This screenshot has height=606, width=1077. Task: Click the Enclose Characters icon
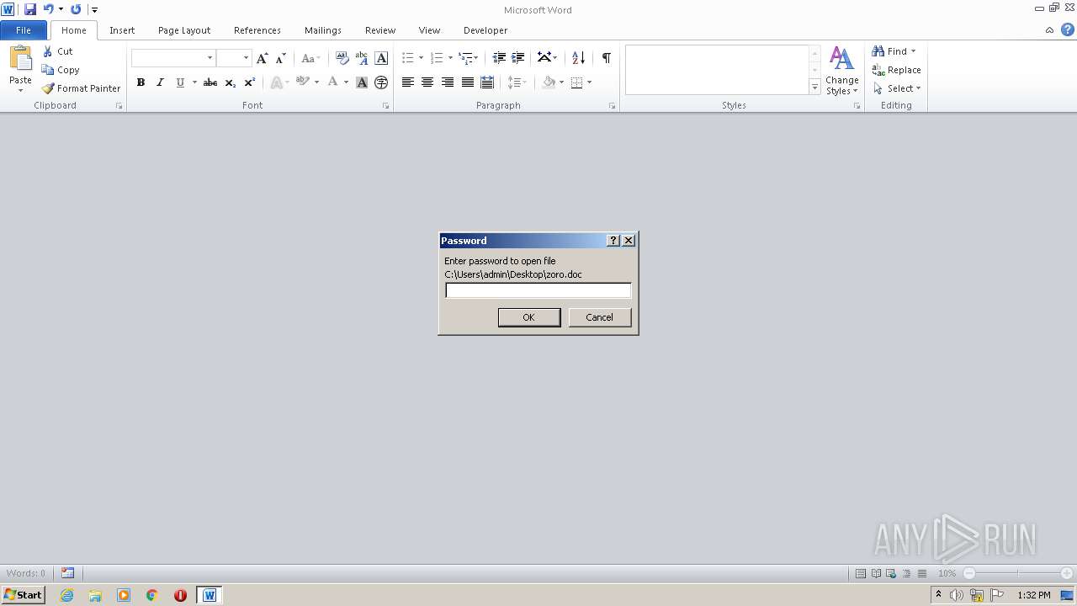click(x=381, y=82)
